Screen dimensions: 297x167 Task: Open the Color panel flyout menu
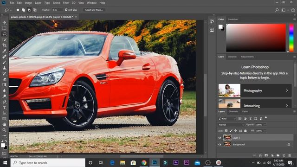coord(294,19)
